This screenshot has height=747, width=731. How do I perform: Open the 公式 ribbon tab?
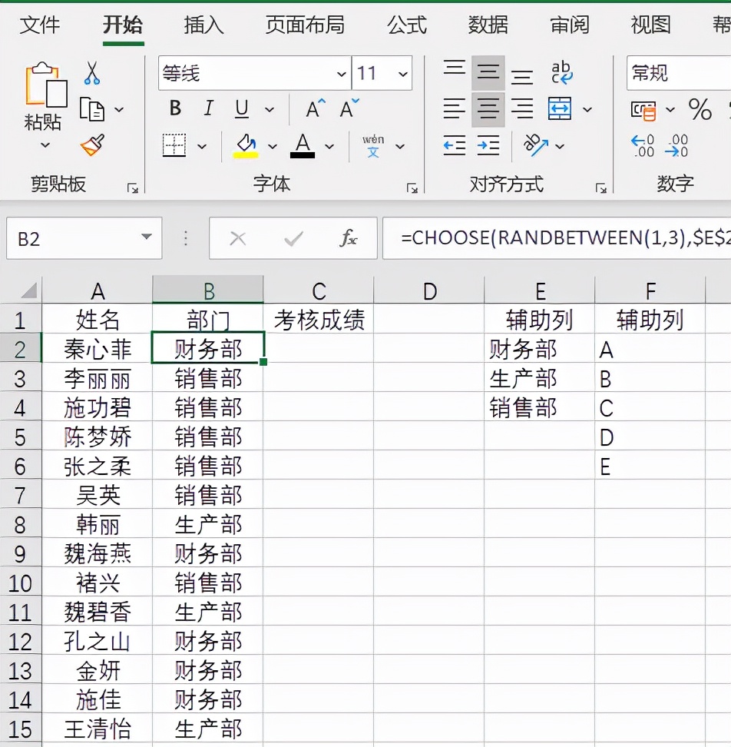click(407, 25)
